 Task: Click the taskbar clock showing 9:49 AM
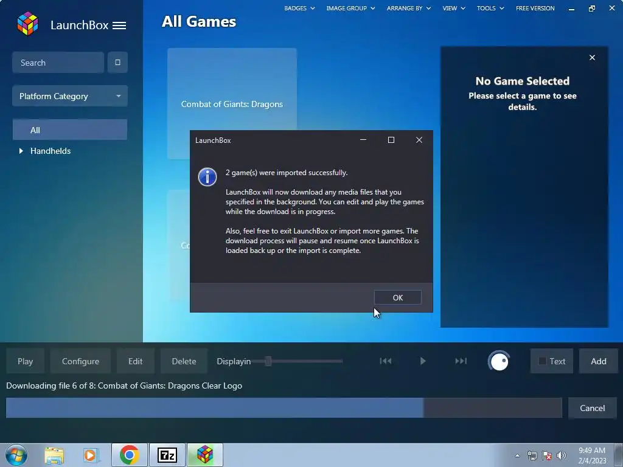coord(592,455)
